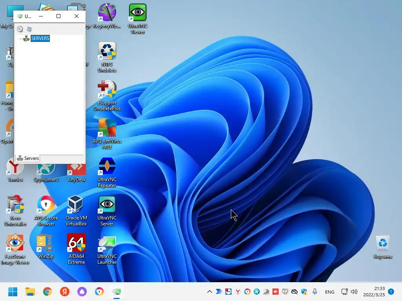Select the AIDA64 Extreme desktop icon
Screen dimensions: 402x301
click(77, 249)
